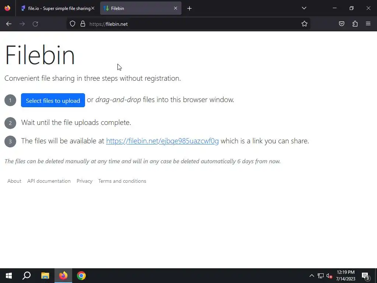Minimize the Firefox window
The width and height of the screenshot is (377, 283).
334,8
